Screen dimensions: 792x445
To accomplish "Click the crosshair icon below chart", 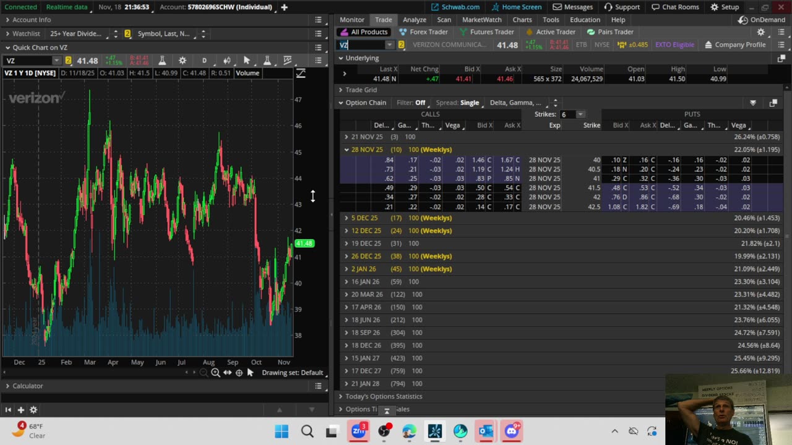I will click(x=239, y=373).
